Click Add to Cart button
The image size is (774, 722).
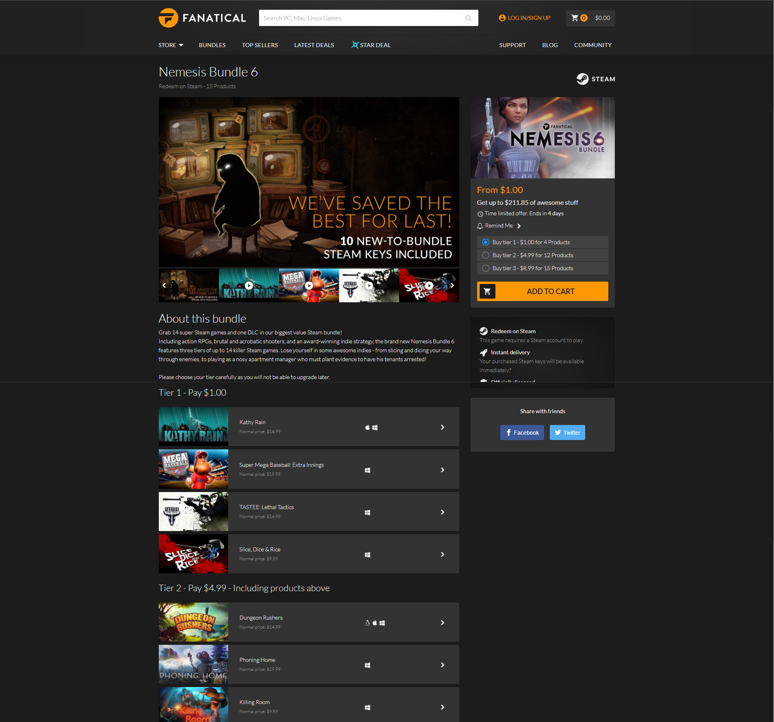543,291
